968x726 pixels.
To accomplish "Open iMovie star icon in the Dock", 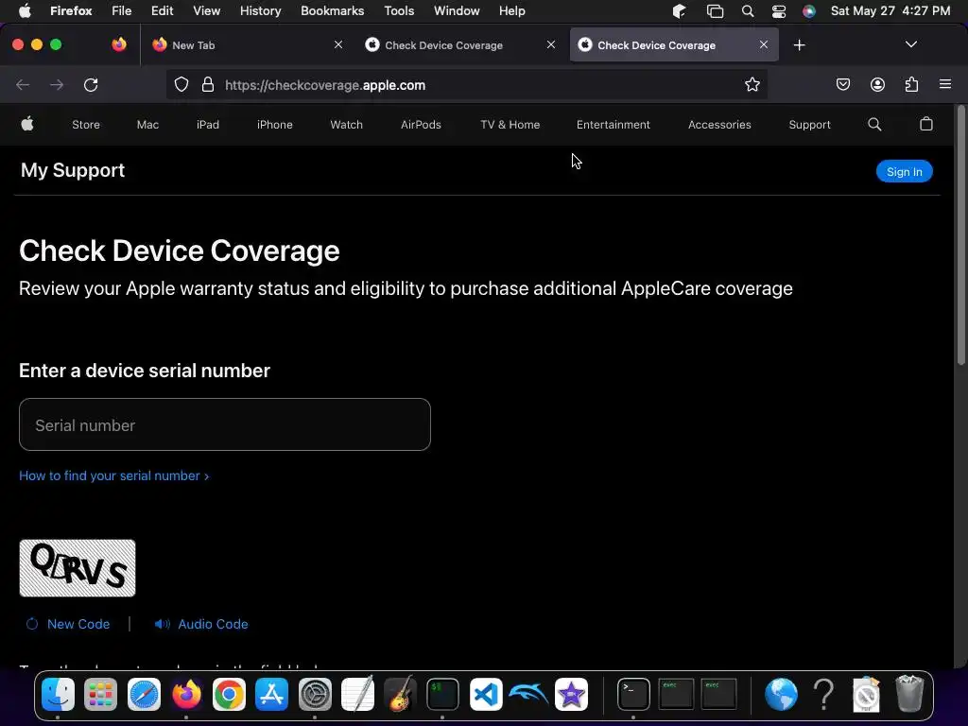I will tap(571, 695).
